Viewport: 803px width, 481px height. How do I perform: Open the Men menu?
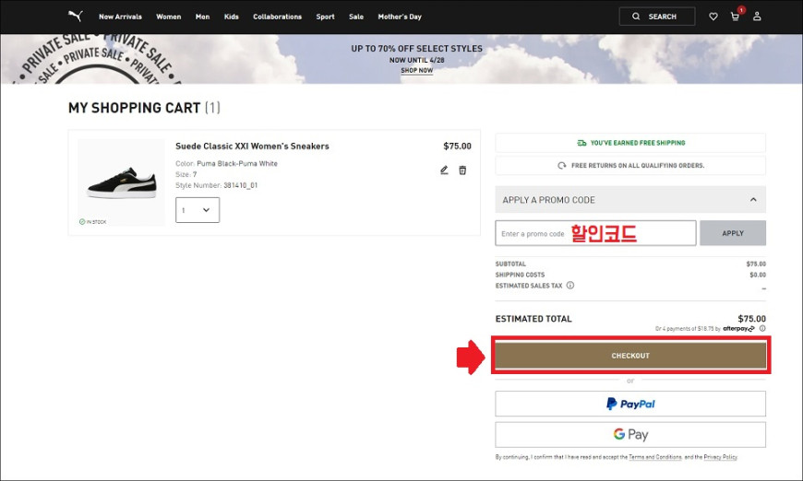(202, 17)
